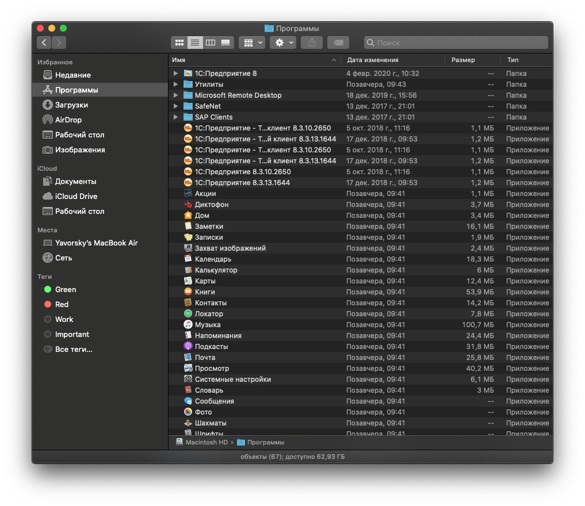This screenshot has height=506, width=585.
Task: Go forward with the right arrow
Action: coord(59,43)
